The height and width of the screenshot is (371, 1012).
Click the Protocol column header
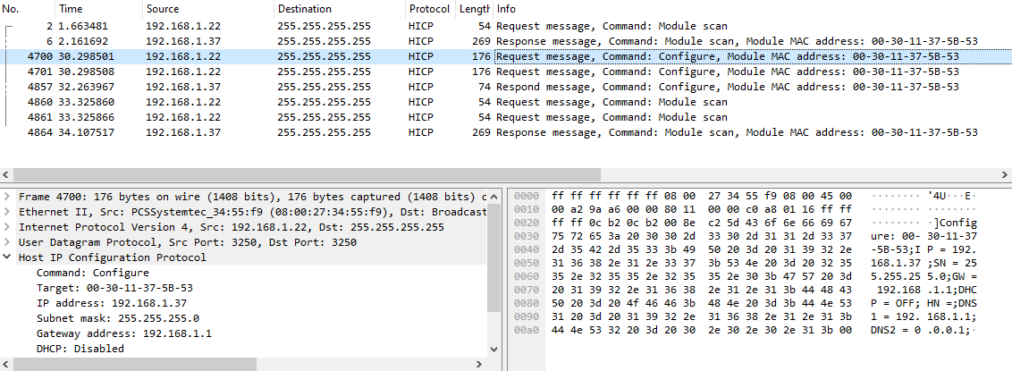tap(429, 8)
